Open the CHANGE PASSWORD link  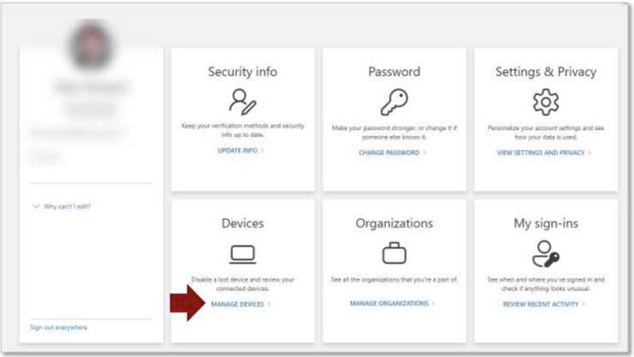393,153
